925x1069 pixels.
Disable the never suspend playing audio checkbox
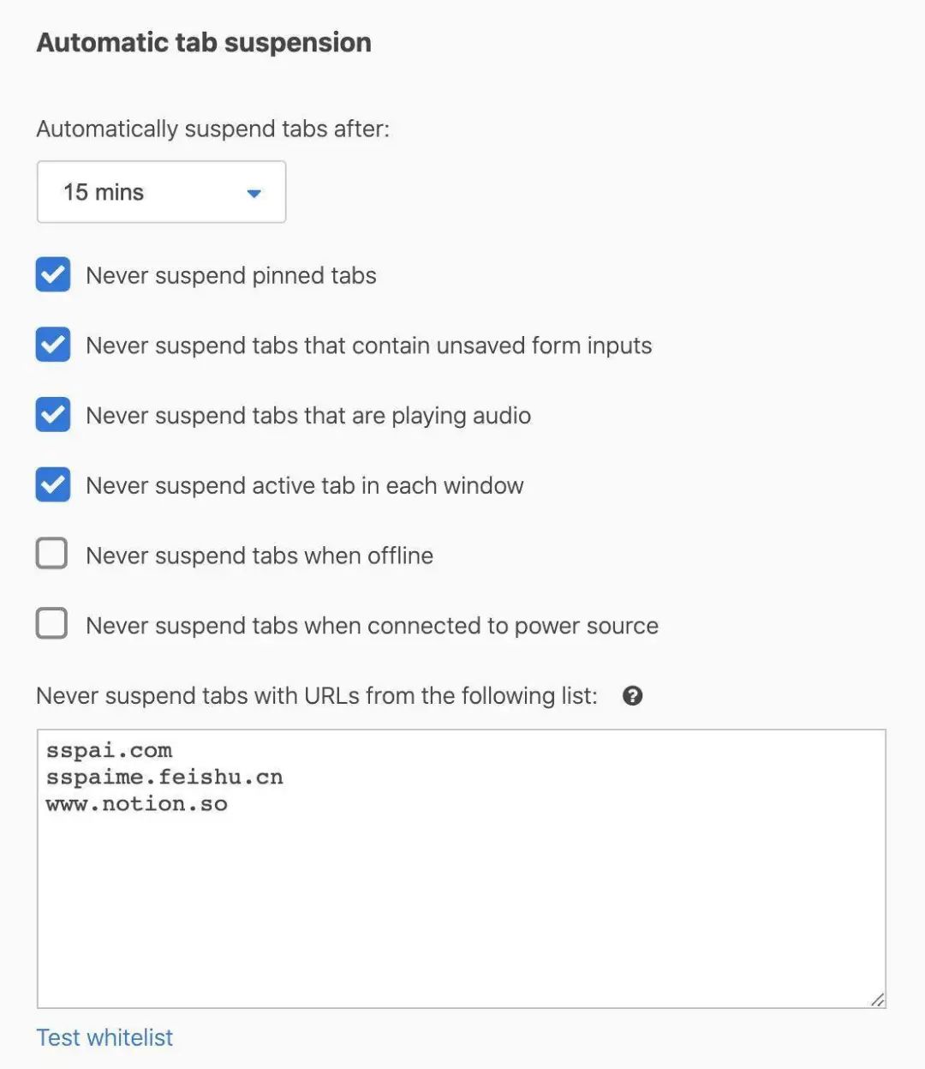tap(53, 415)
